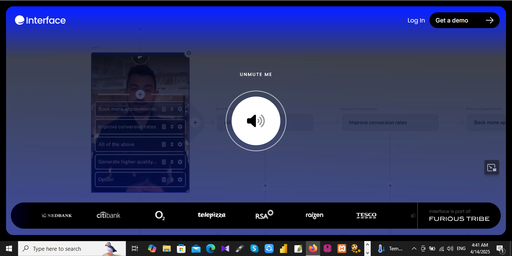512x256 pixels.
Task: Open Power BI from the taskbar
Action: 283,249
